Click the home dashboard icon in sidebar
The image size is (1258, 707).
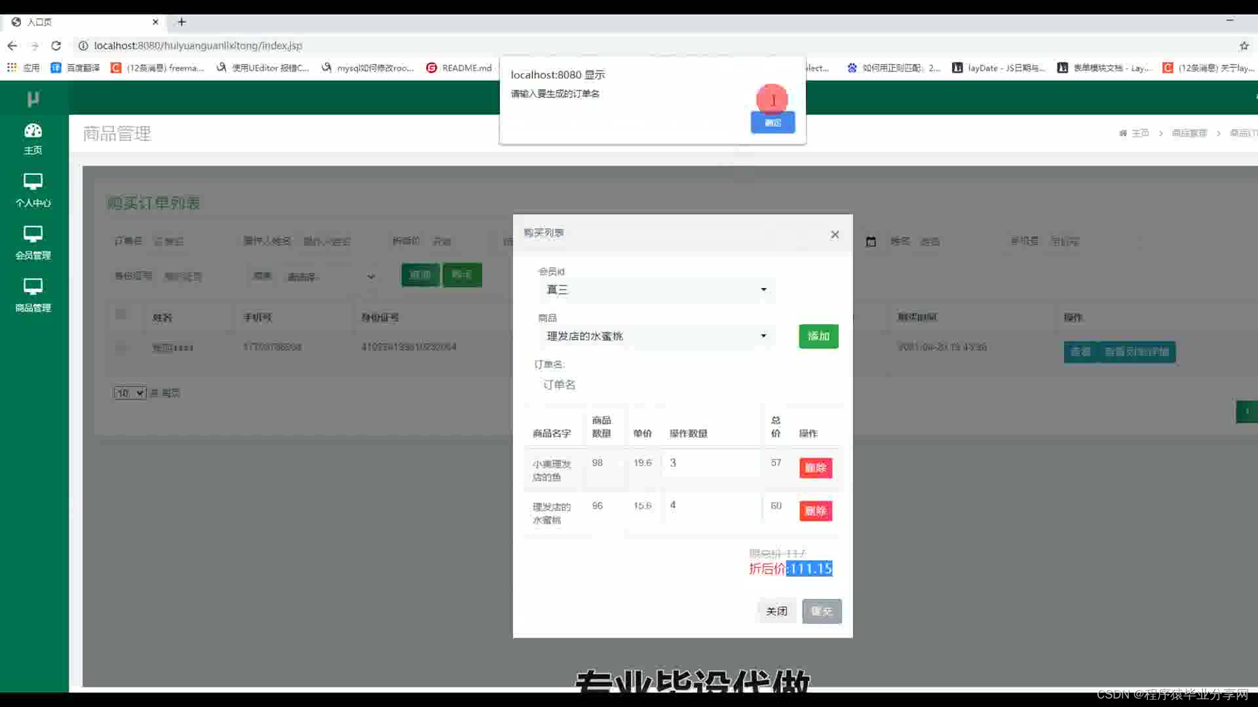point(33,131)
